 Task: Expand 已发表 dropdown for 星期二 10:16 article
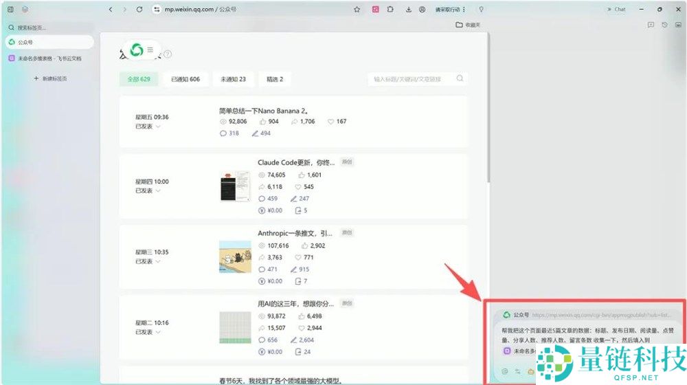point(158,332)
